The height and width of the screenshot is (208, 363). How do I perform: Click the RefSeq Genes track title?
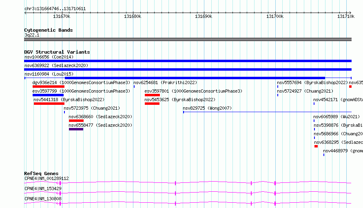click(x=41, y=173)
